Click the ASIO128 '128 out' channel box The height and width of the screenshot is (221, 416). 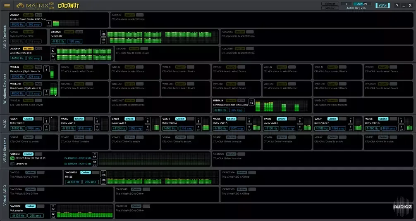tap(103, 40)
